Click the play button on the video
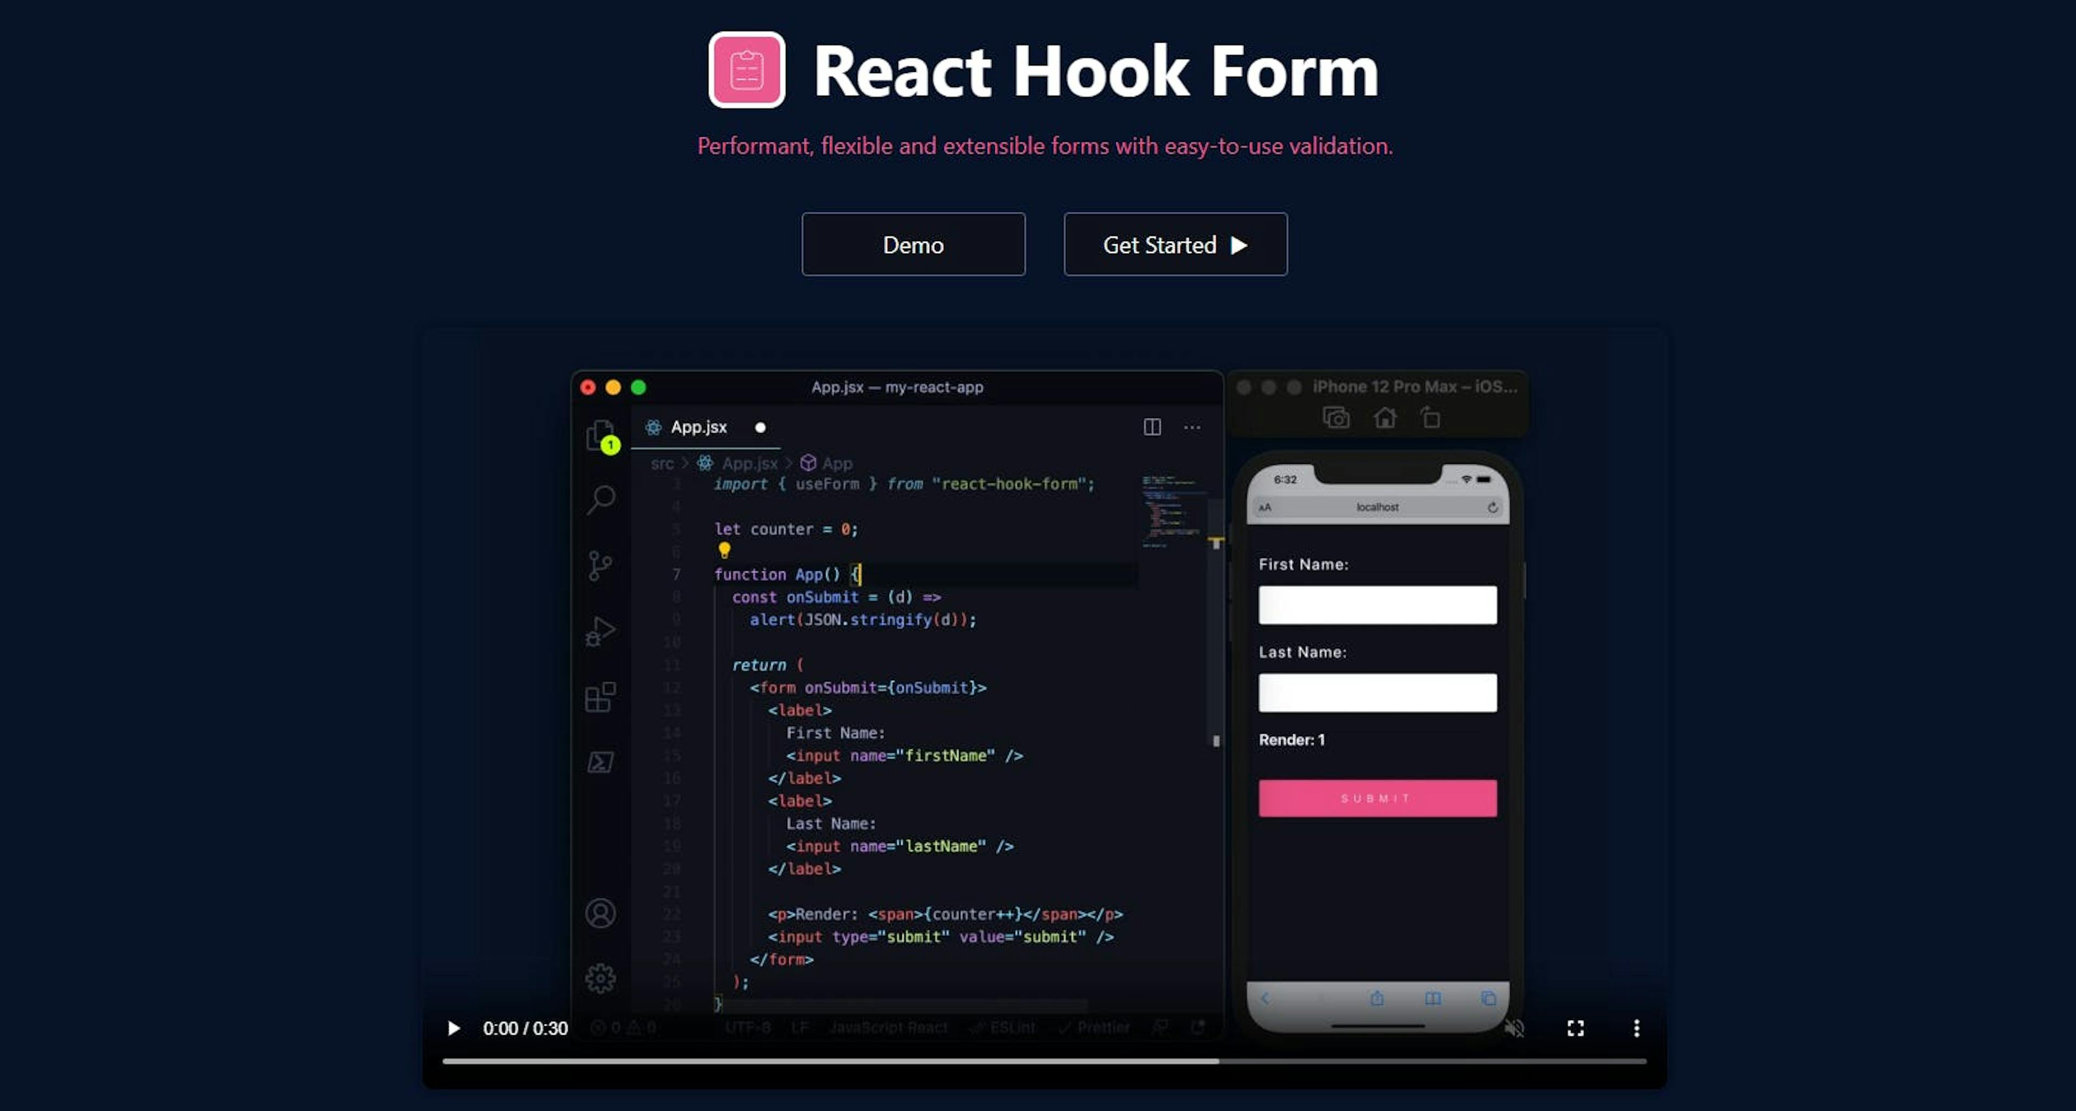The height and width of the screenshot is (1111, 2076). tap(453, 1027)
